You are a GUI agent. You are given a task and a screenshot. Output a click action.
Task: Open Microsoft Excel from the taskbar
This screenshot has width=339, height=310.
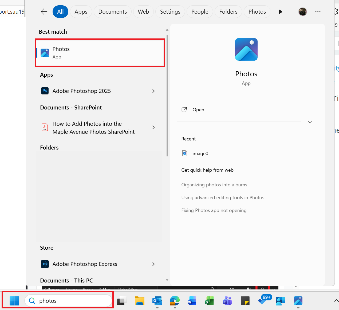pyautogui.click(x=210, y=301)
